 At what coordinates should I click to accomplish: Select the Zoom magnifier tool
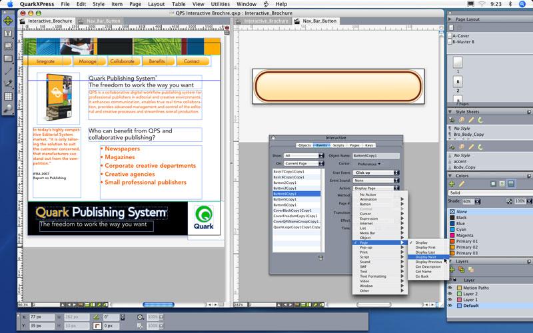[x=8, y=109]
